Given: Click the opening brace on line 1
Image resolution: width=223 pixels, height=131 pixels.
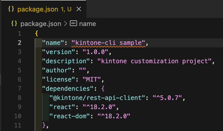Looking at the screenshot, I should (36, 34).
